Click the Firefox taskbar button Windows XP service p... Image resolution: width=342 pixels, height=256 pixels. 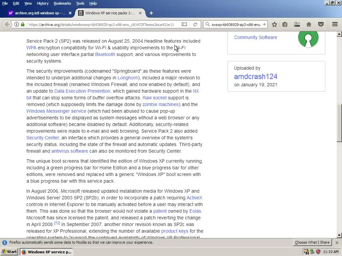tap(46, 252)
